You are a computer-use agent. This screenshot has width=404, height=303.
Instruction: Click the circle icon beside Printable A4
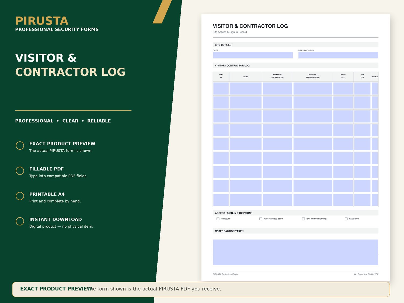coord(20,196)
